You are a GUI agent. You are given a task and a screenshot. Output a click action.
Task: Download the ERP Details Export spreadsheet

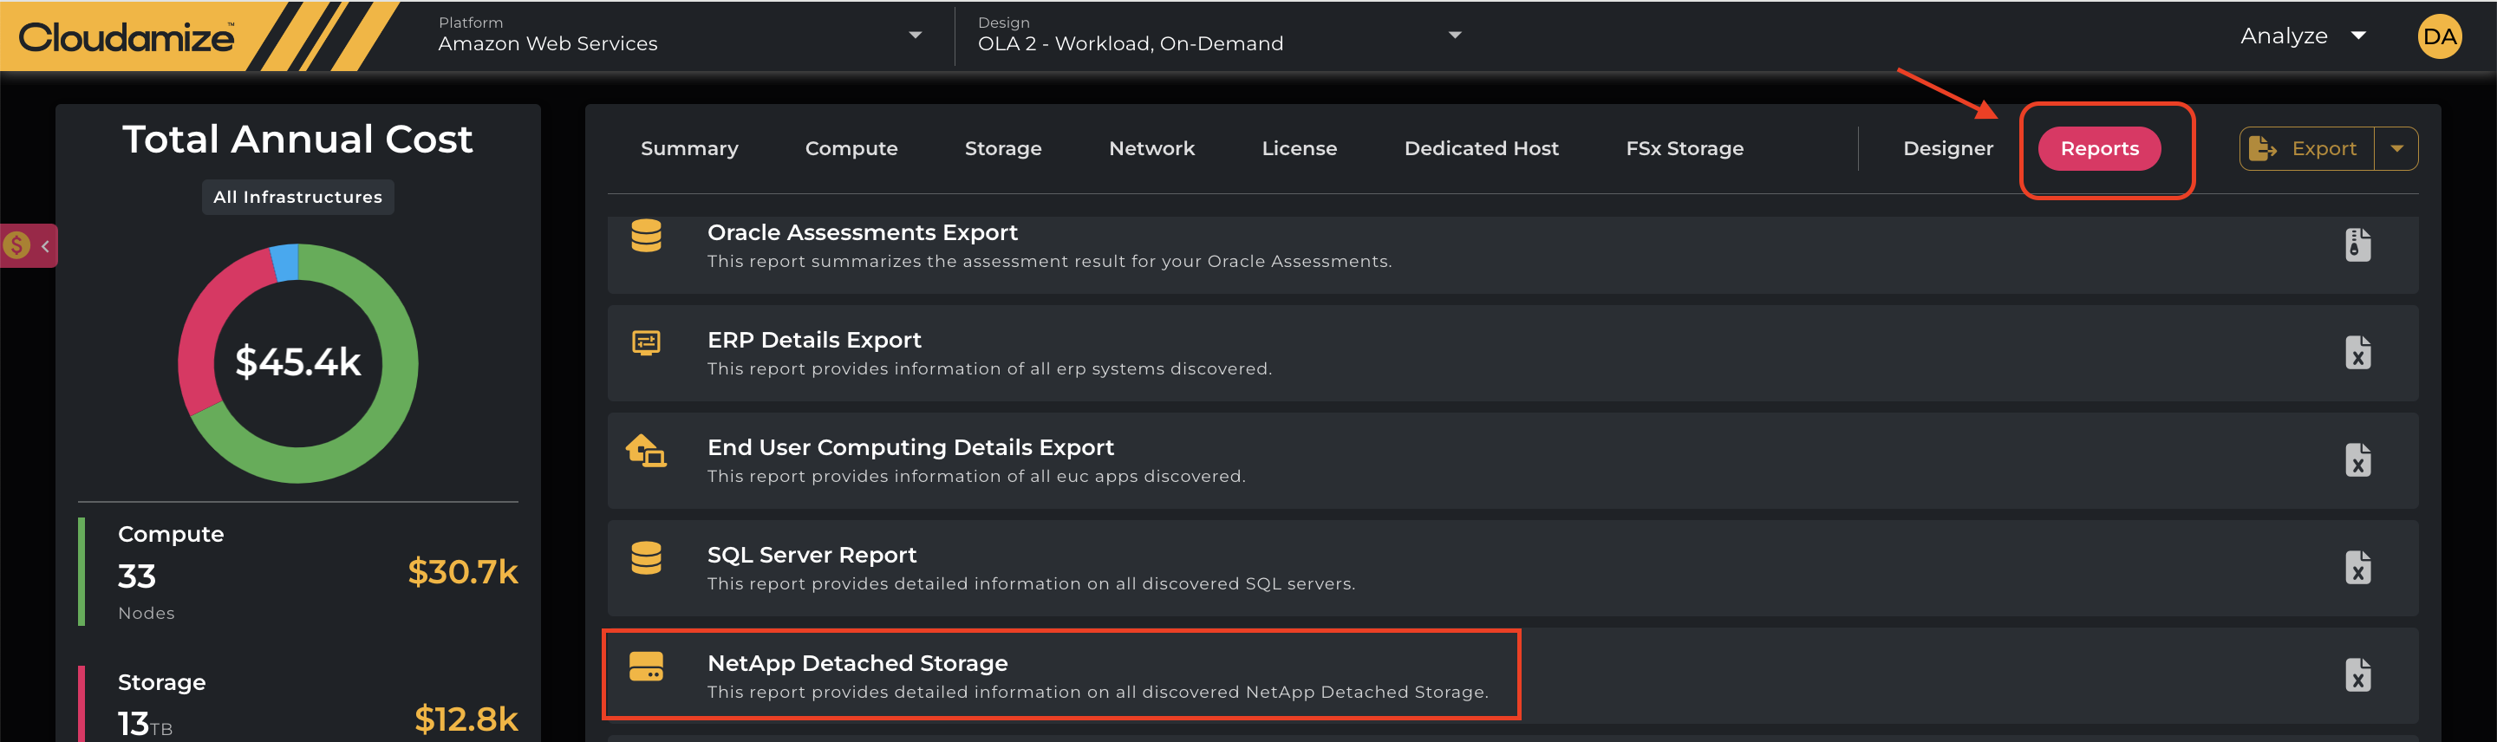2357,353
